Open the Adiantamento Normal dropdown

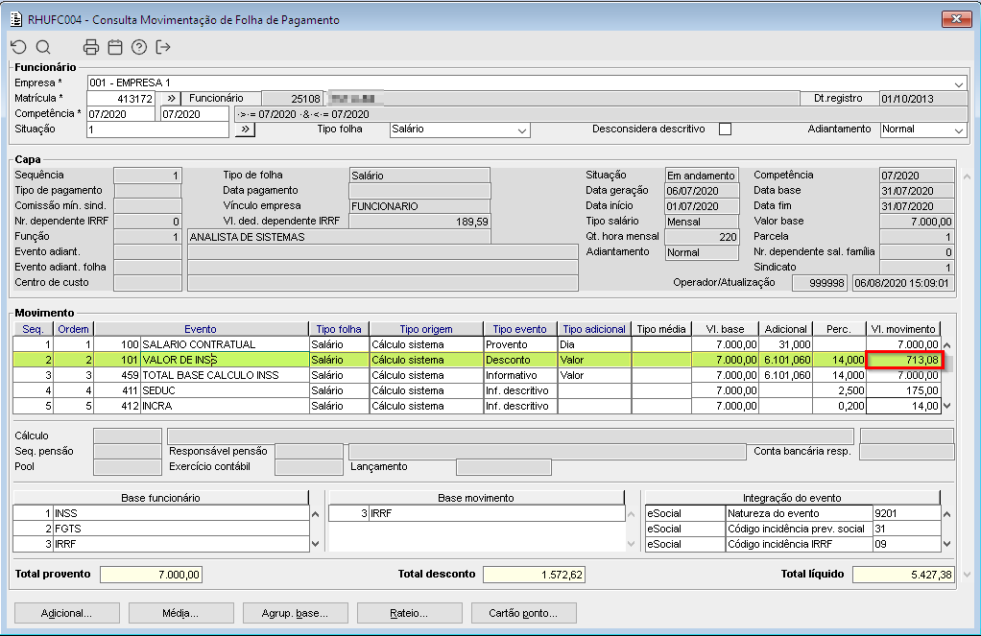959,130
